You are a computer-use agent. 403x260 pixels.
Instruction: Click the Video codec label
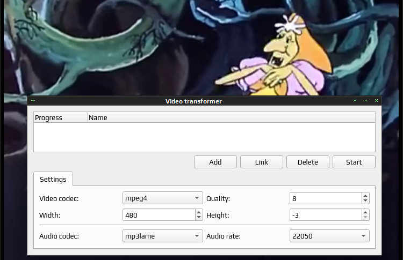click(x=59, y=199)
